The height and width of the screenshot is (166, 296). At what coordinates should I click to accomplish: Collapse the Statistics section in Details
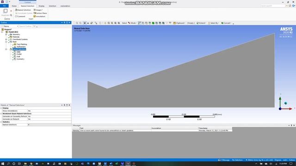(1, 122)
